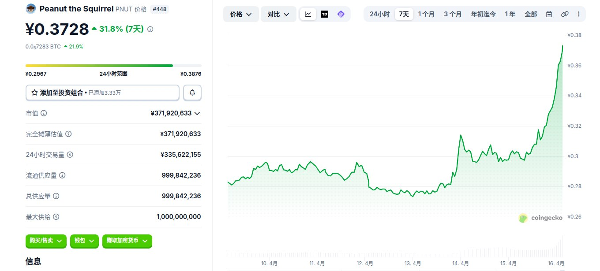The width and height of the screenshot is (600, 271).
Task: Click the star icon in 添加至投资组合
Action: point(34,93)
